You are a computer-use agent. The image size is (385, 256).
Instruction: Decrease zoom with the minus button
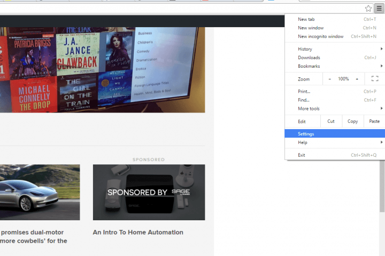pyautogui.click(x=329, y=78)
